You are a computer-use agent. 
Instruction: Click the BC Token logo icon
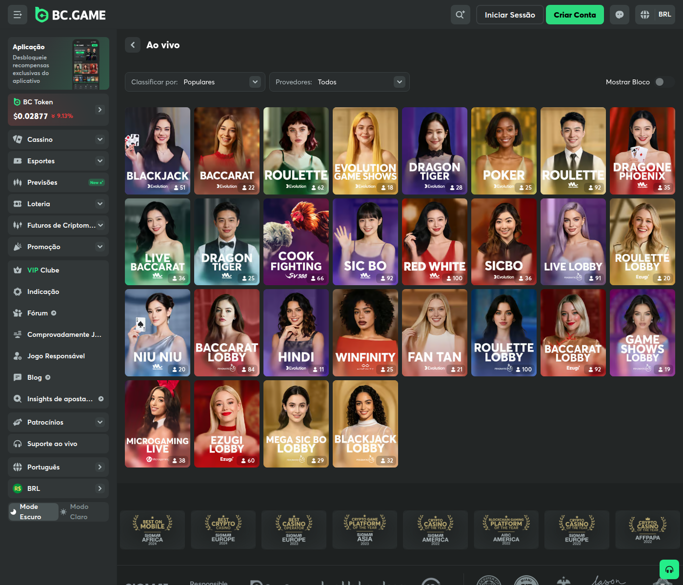(x=17, y=102)
